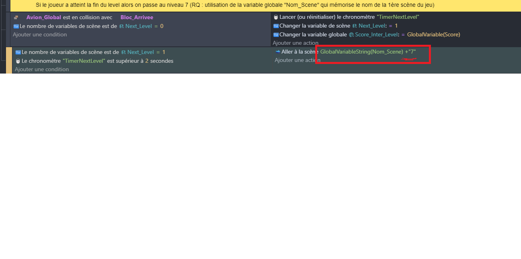Select the Avion_Global object name

pos(44,17)
